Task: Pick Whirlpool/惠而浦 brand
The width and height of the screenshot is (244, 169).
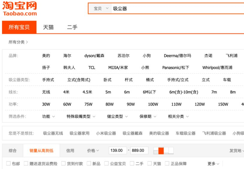Action: pos(217,67)
